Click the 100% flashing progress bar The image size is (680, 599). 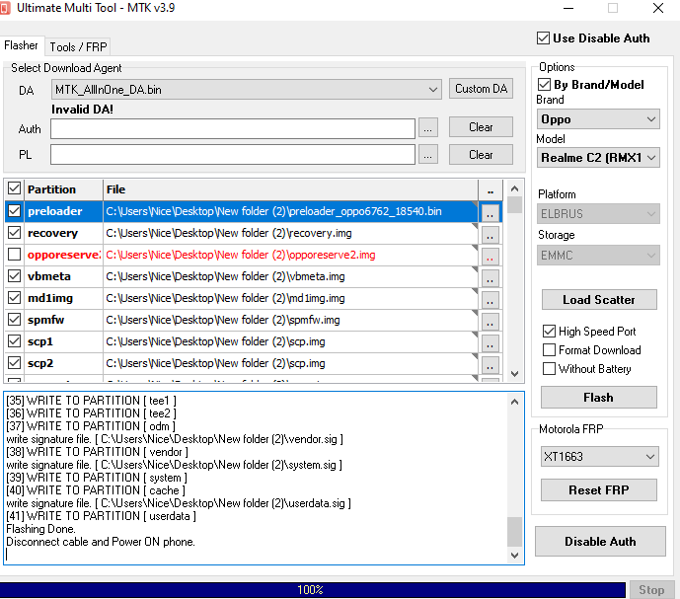[x=312, y=590]
